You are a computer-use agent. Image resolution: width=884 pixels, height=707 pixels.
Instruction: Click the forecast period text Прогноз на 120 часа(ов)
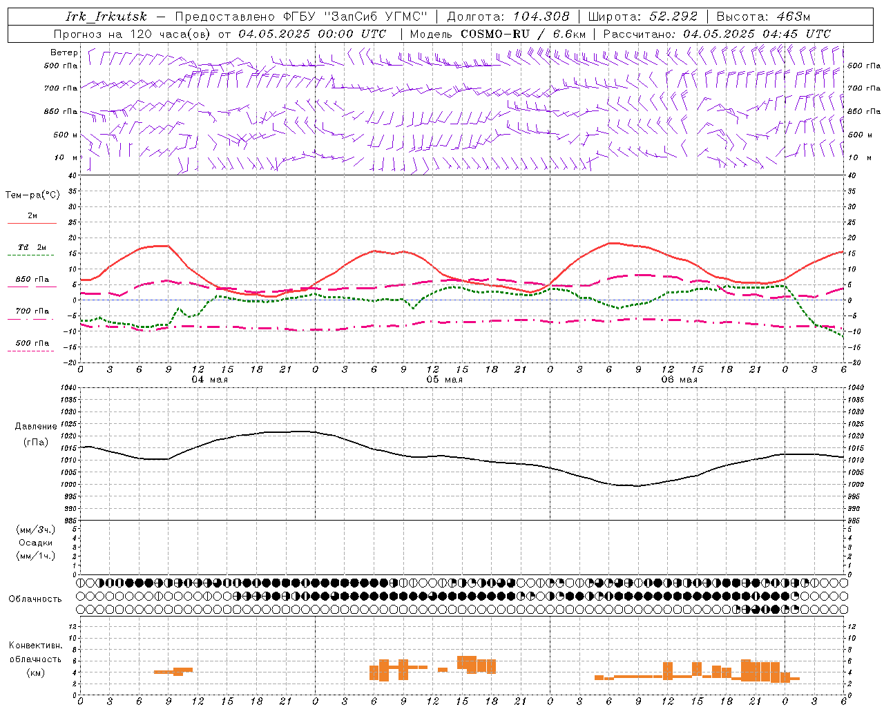[133, 34]
